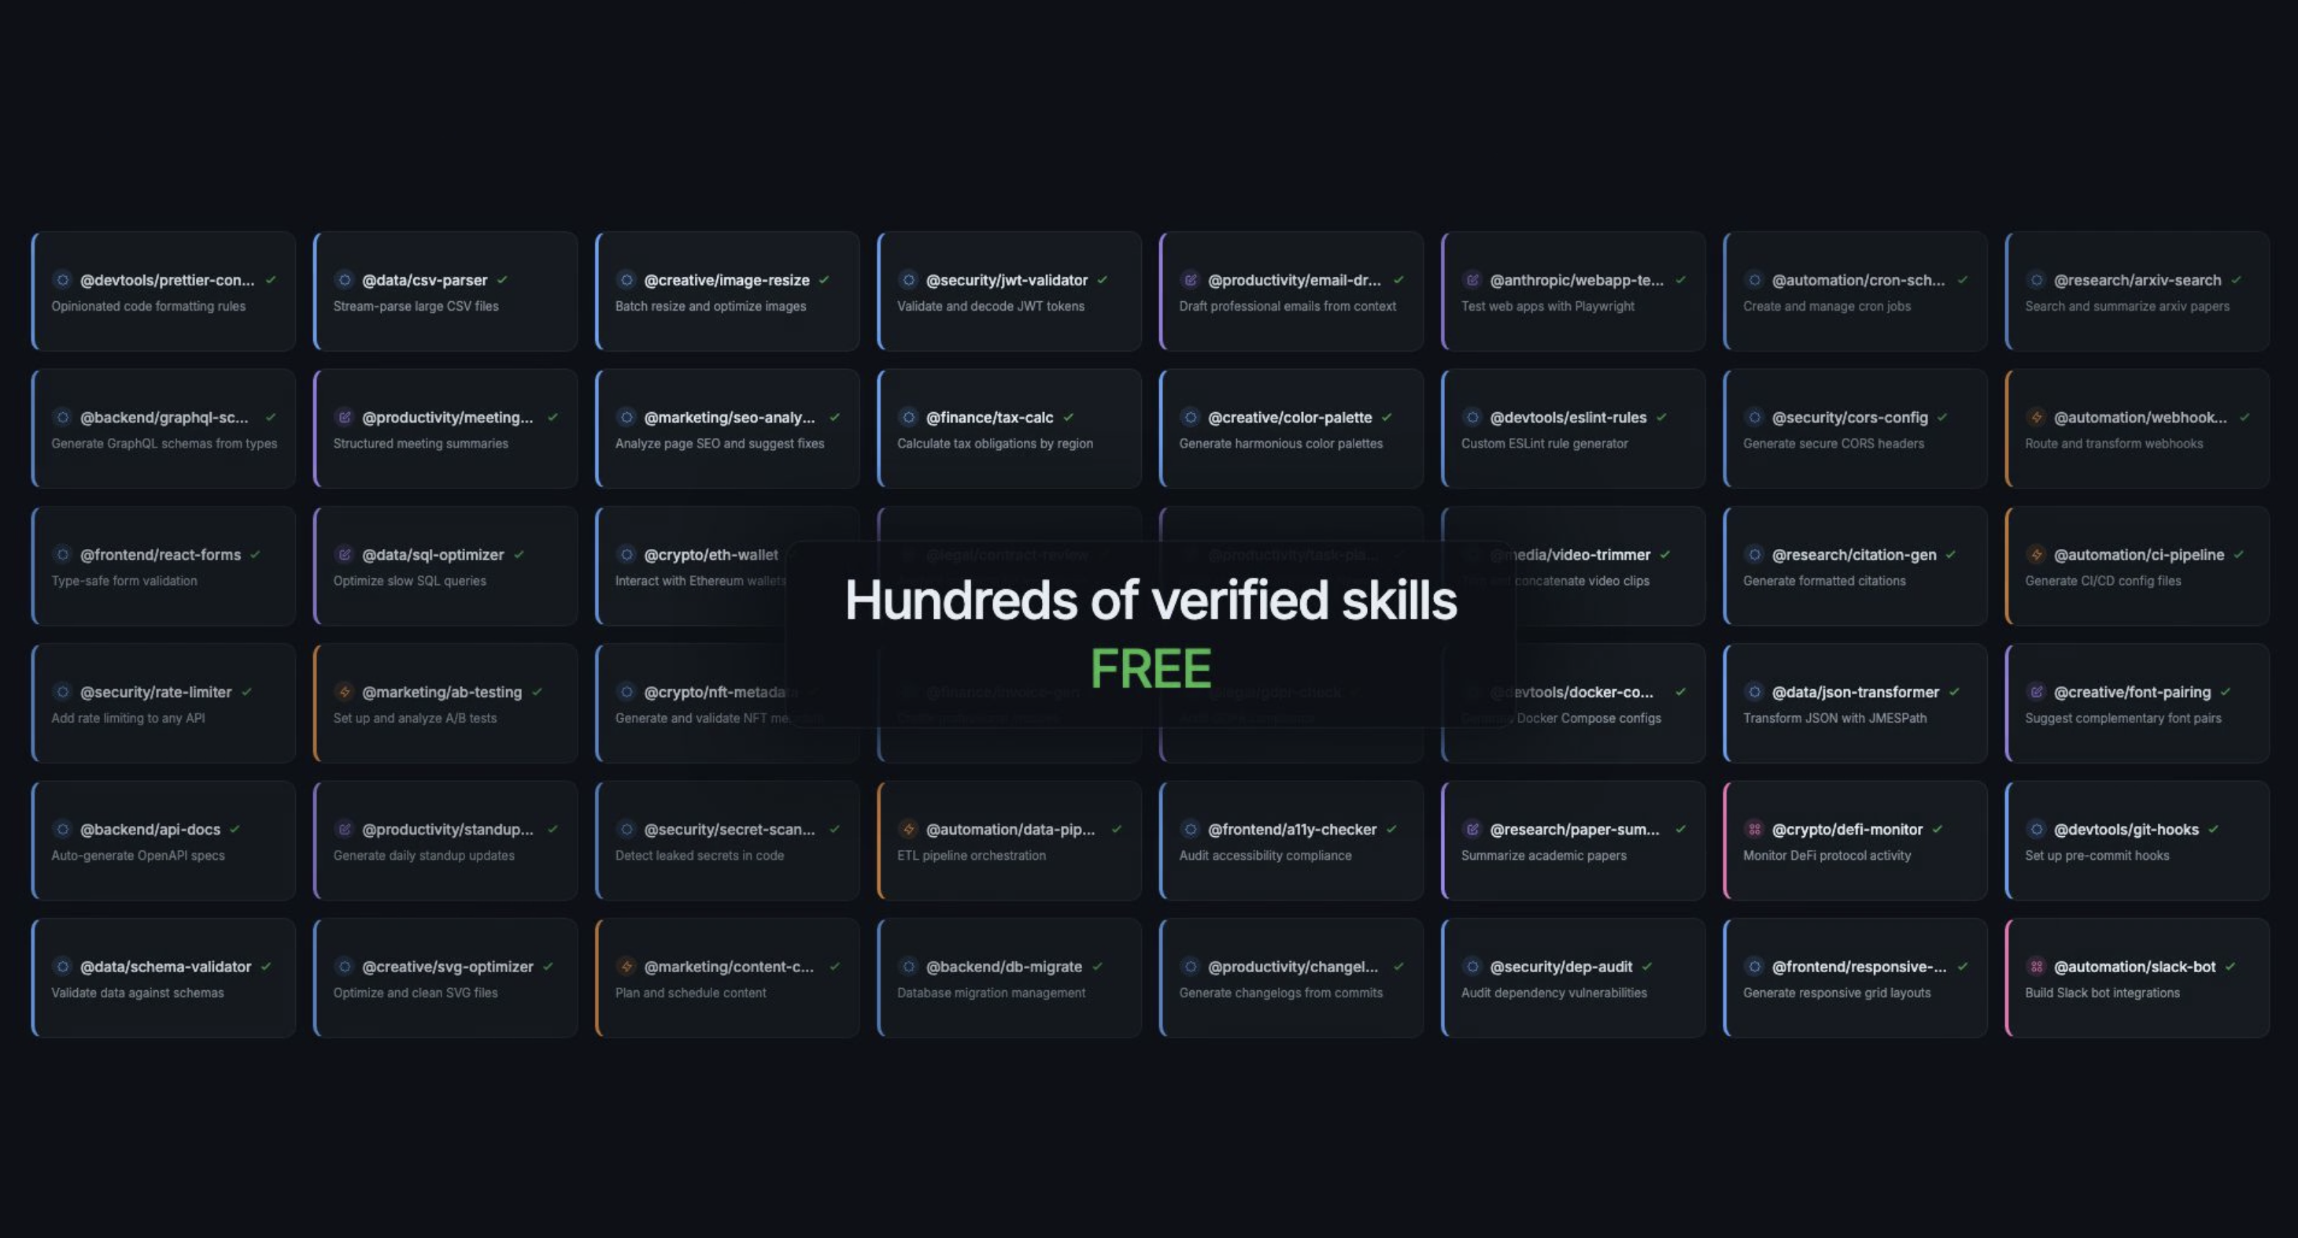Image resolution: width=2298 pixels, height=1238 pixels.
Task: Click the pink grid icon on @automation/slack-bot
Action: click(2037, 966)
